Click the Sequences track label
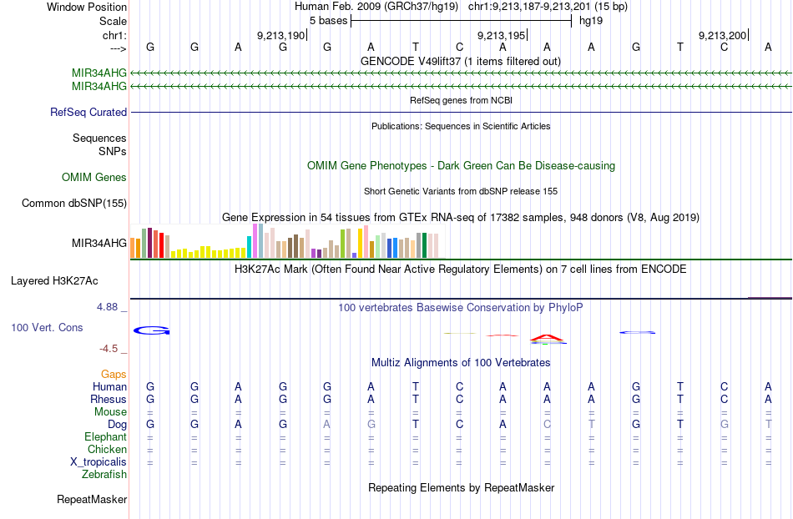This screenshot has height=519, width=793. coord(99,138)
